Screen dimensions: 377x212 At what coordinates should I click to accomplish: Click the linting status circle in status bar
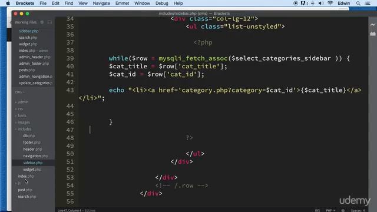point(343,210)
